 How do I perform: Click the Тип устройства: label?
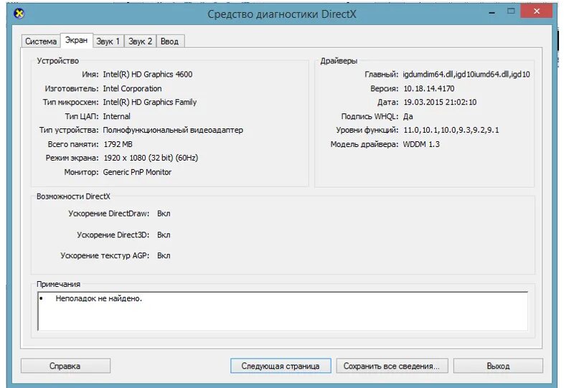69,130
